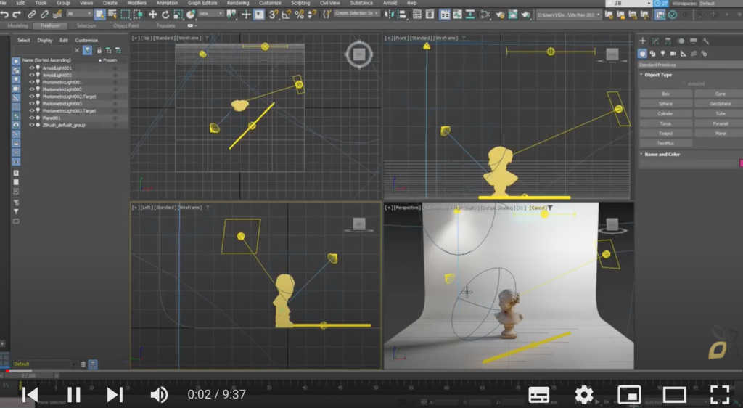743x408 pixels.
Task: Click the Cylinder primitive button
Action: pos(666,114)
